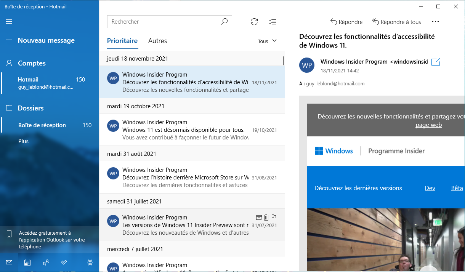Open message in new window icon
Screen dimensions: 465x272
436,62
